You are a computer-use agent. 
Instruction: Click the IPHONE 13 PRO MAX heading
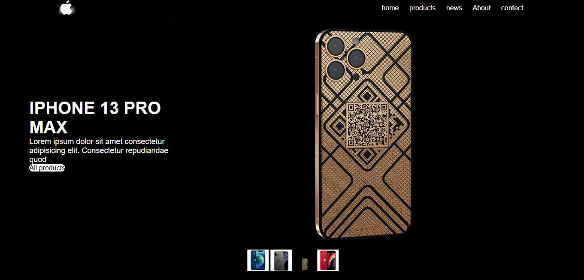pos(95,117)
